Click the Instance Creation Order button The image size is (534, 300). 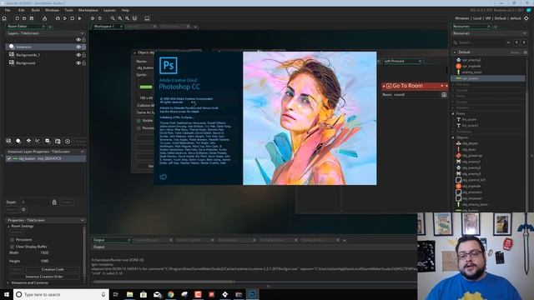pyautogui.click(x=44, y=277)
